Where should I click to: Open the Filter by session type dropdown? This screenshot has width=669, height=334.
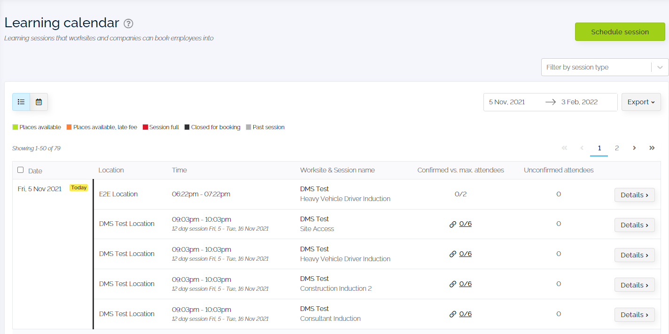click(x=597, y=67)
